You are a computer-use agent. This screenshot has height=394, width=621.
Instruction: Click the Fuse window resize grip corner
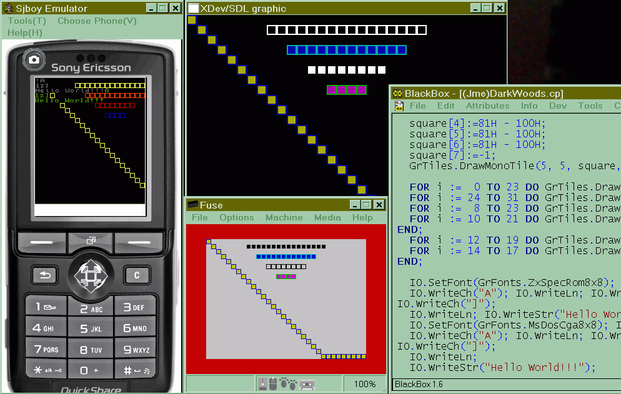pos(383,390)
